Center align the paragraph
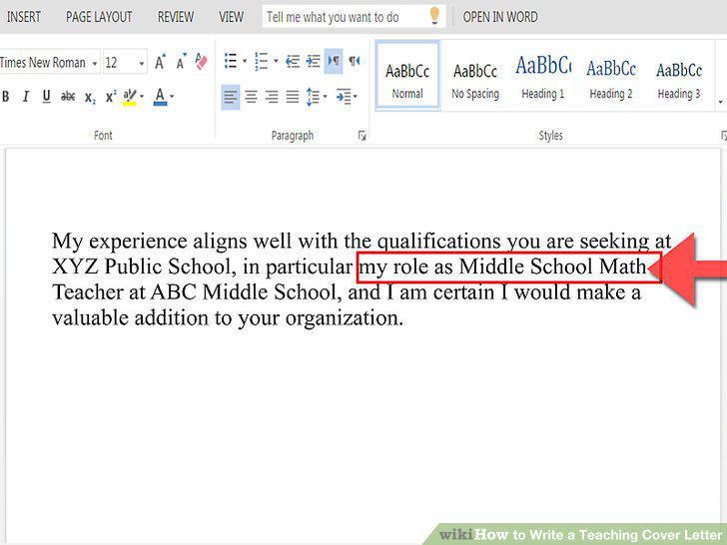 [251, 97]
